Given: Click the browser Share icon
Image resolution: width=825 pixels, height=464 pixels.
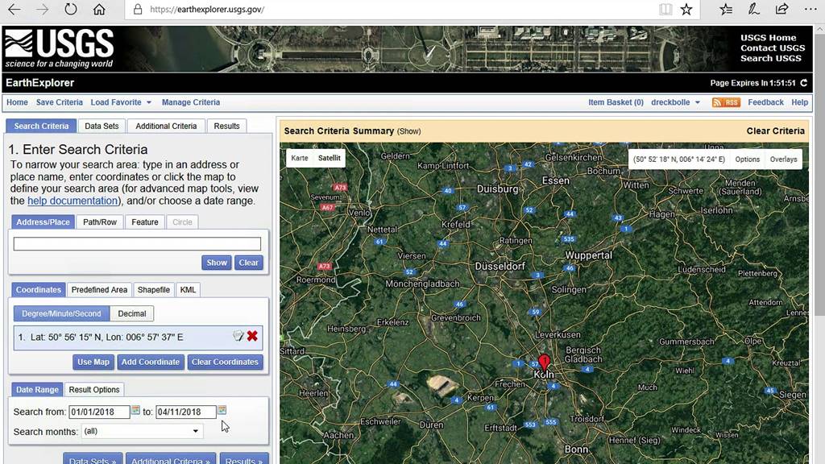Looking at the screenshot, I should 781,10.
